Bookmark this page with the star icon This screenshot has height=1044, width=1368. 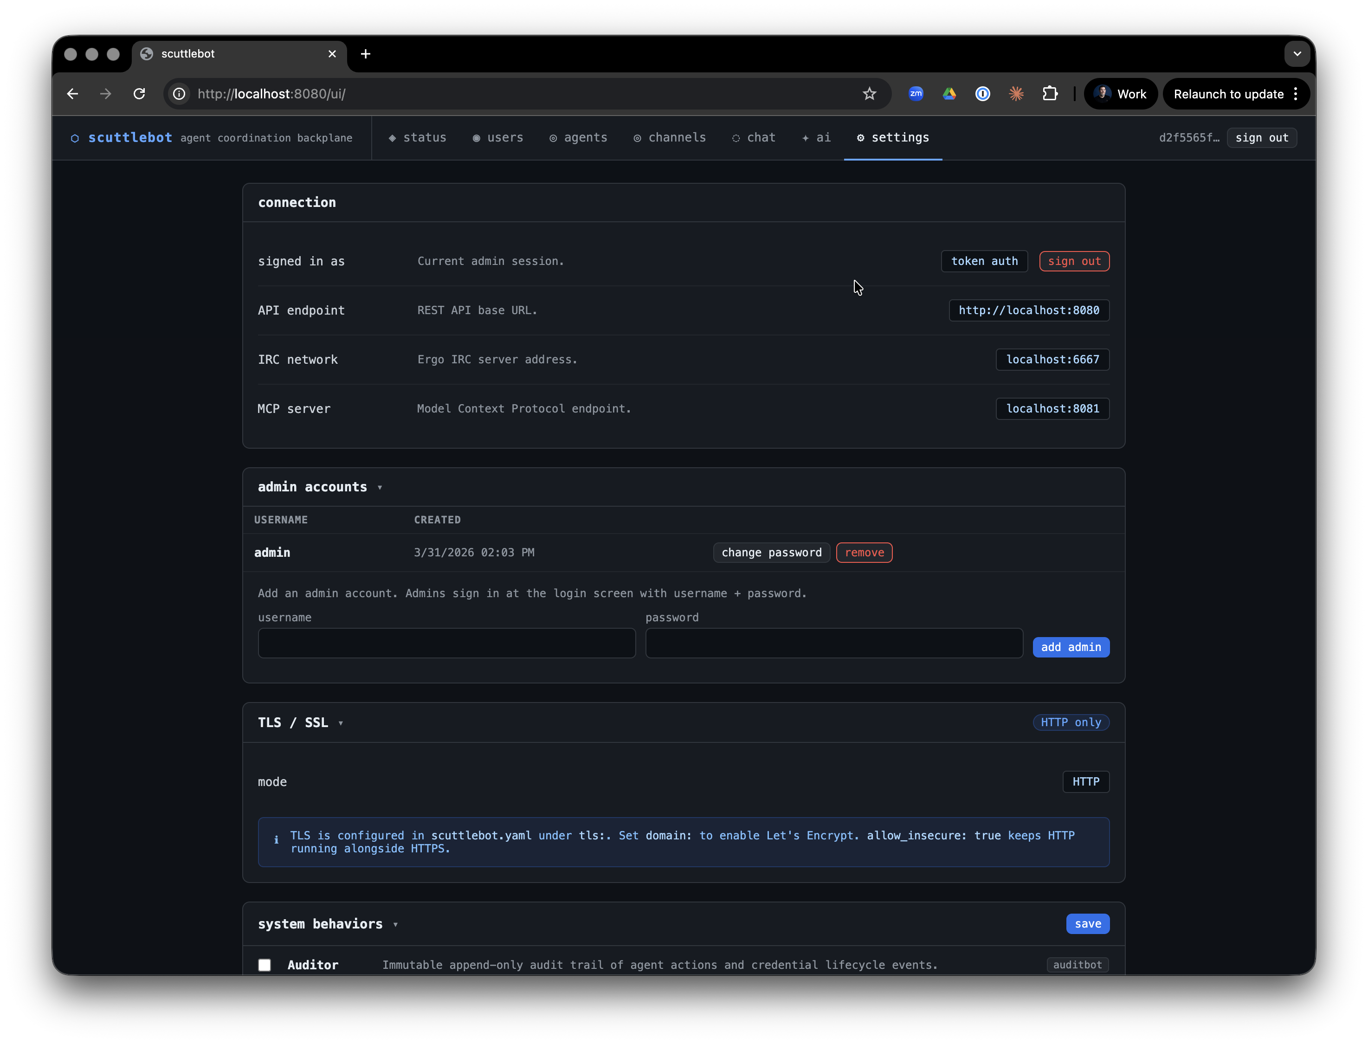tap(869, 94)
